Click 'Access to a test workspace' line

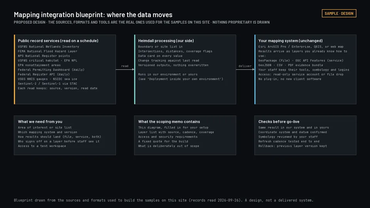click(x=42, y=146)
